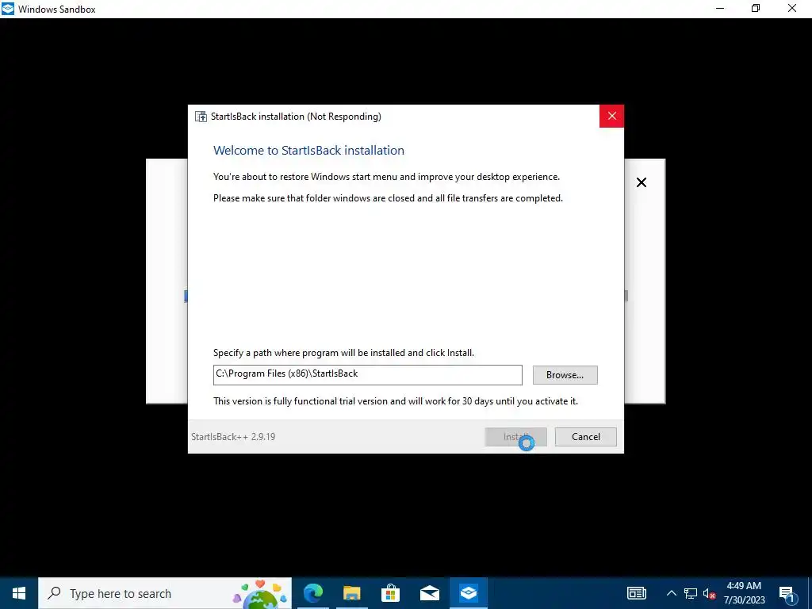812x609 pixels.
Task: Select the installer taskbar icon
Action: point(469,593)
